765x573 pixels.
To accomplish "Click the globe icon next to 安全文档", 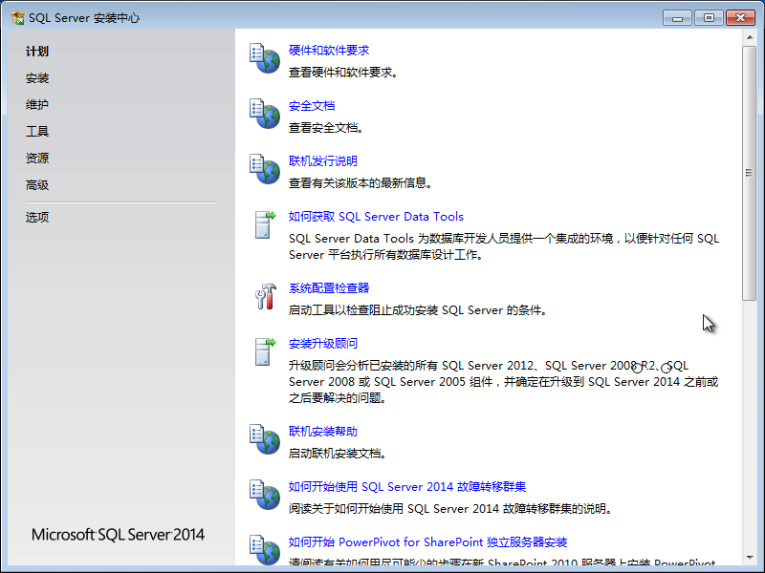I will click(x=265, y=114).
